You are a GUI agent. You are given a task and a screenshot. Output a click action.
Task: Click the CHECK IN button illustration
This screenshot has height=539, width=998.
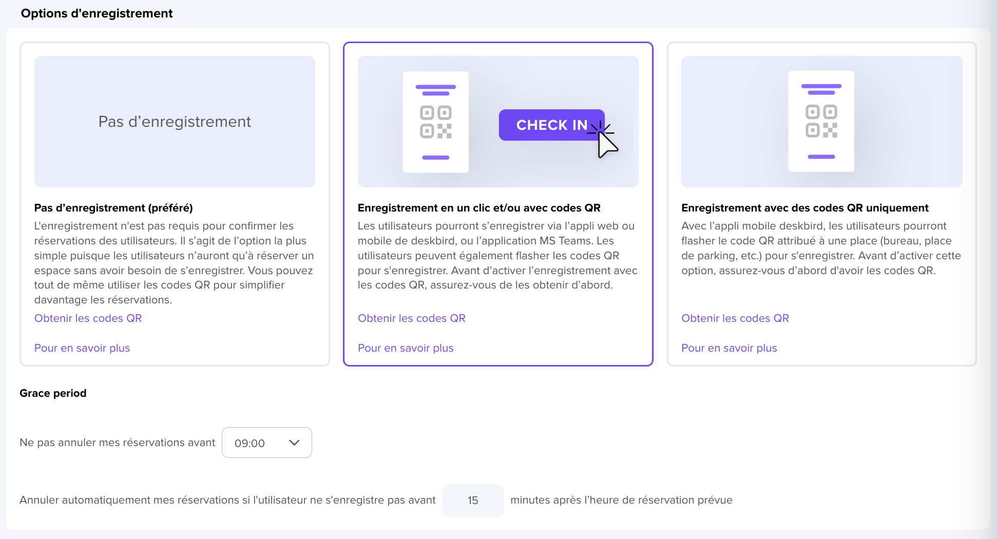pyautogui.click(x=551, y=125)
